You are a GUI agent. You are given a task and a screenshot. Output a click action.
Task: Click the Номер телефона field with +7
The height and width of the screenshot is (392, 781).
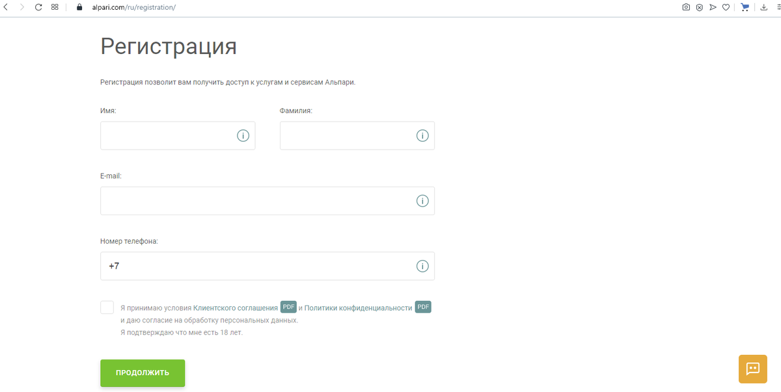click(x=267, y=266)
